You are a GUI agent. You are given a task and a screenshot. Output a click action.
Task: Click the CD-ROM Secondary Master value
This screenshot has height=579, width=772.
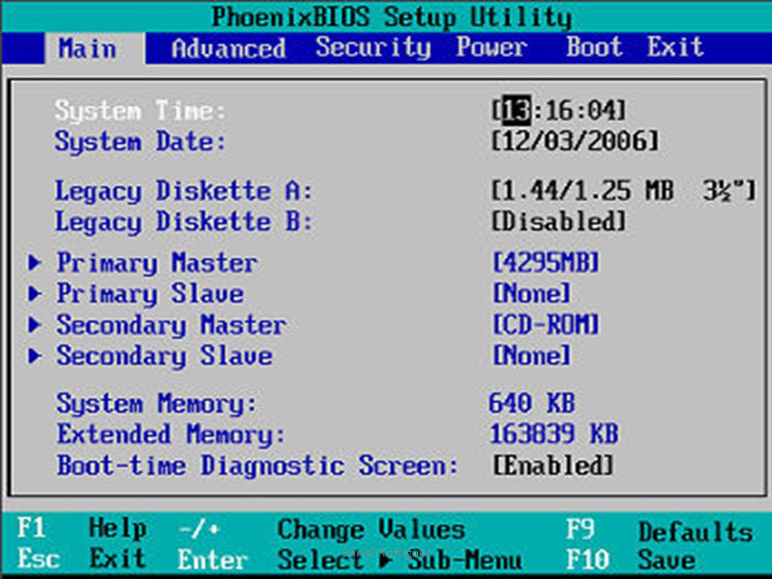point(546,325)
